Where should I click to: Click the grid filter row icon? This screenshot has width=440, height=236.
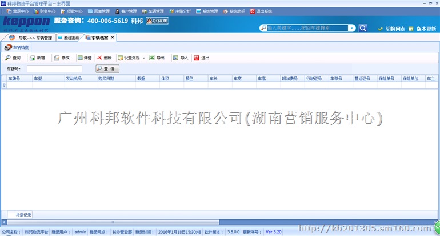click(x=4, y=85)
